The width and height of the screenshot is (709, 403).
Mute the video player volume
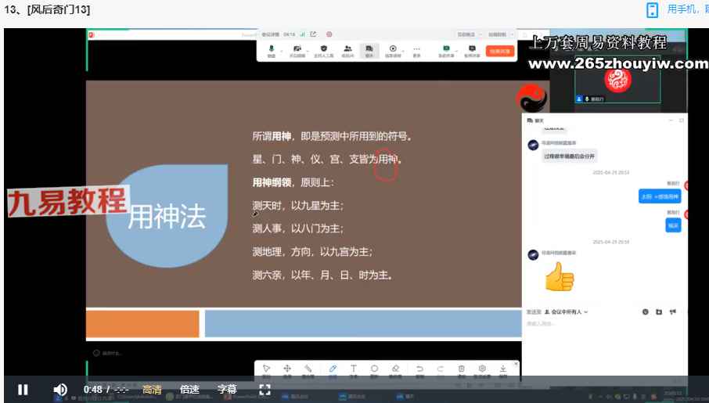(x=60, y=389)
